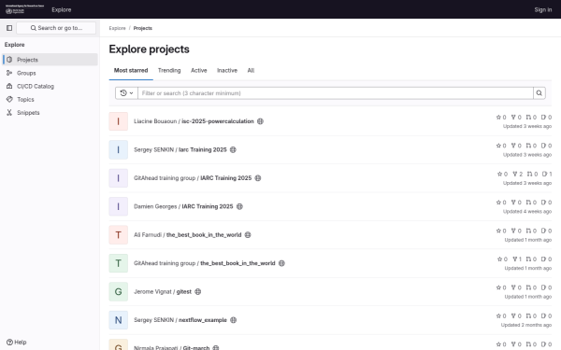Open Help at the sidebar bottom
561x350 pixels.
[17, 343]
